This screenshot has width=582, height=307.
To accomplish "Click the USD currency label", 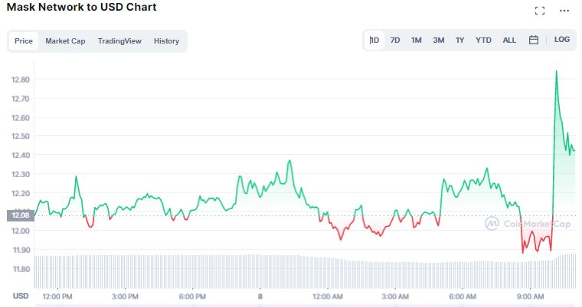I will pyautogui.click(x=21, y=296).
